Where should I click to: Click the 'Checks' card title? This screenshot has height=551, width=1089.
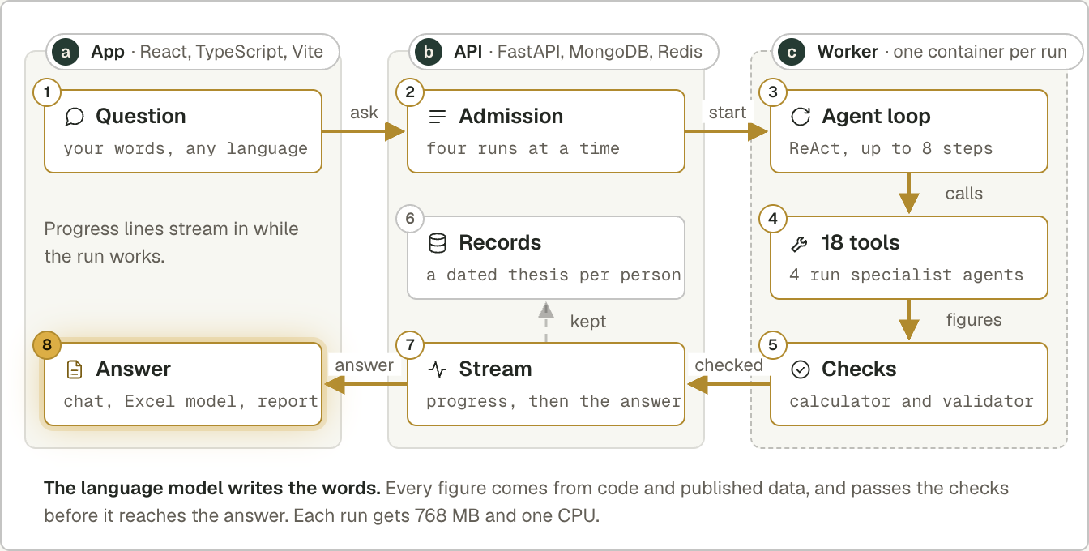click(859, 369)
